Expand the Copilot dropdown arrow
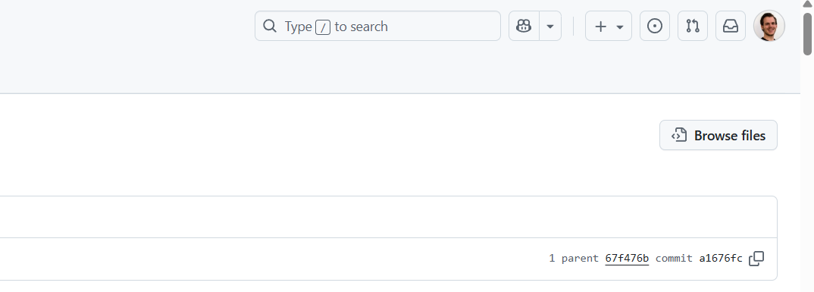 [550, 26]
